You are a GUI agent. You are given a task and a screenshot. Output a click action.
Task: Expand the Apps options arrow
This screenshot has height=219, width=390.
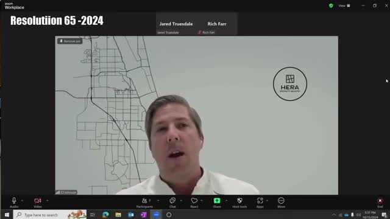(x=267, y=201)
